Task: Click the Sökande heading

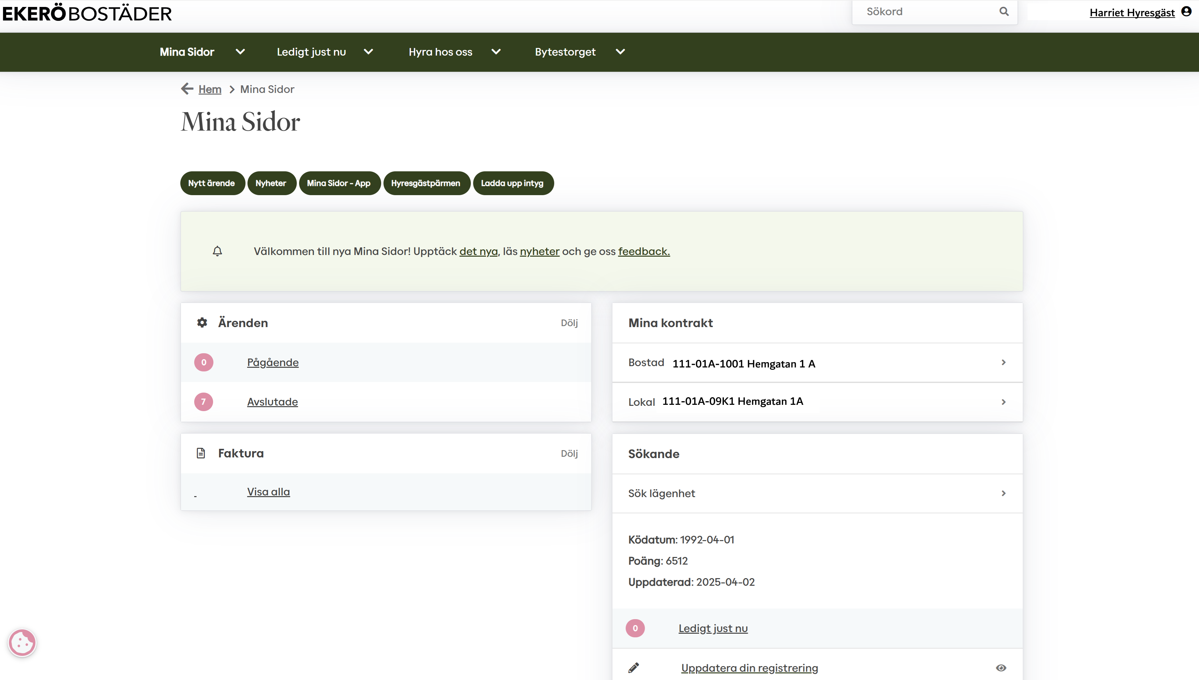Action: [x=653, y=454]
